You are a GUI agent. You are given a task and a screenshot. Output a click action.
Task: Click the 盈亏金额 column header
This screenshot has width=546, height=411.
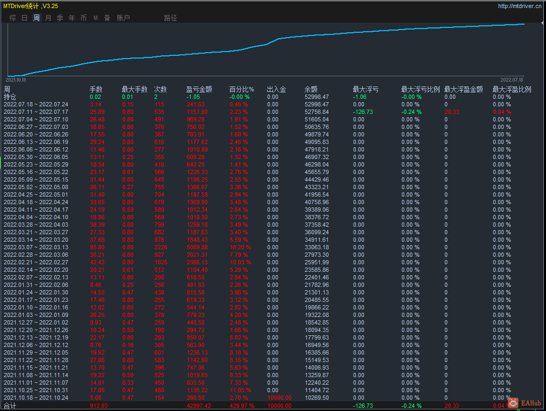pos(199,89)
